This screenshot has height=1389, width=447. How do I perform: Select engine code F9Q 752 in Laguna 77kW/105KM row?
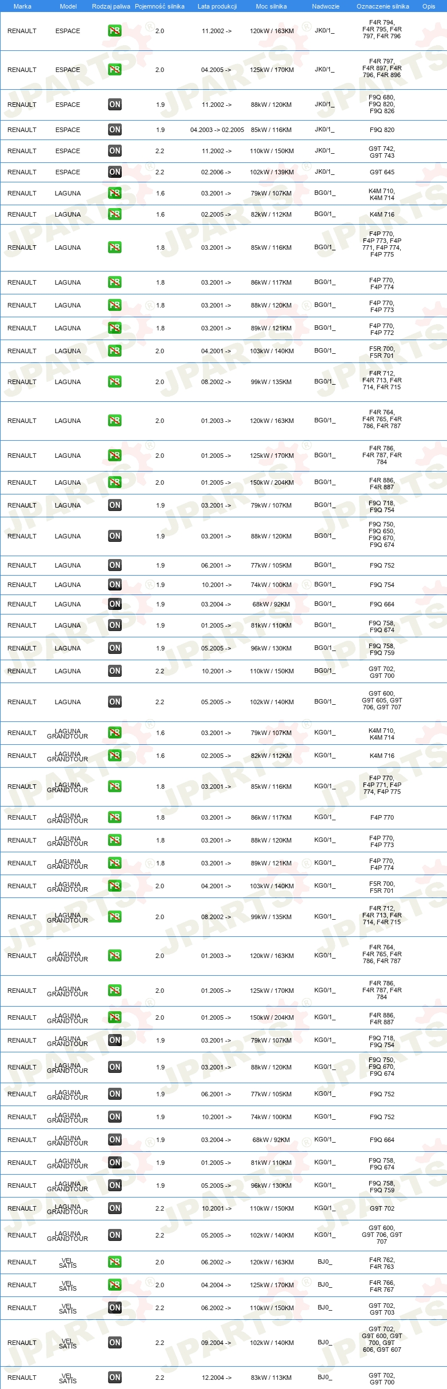pyautogui.click(x=382, y=565)
